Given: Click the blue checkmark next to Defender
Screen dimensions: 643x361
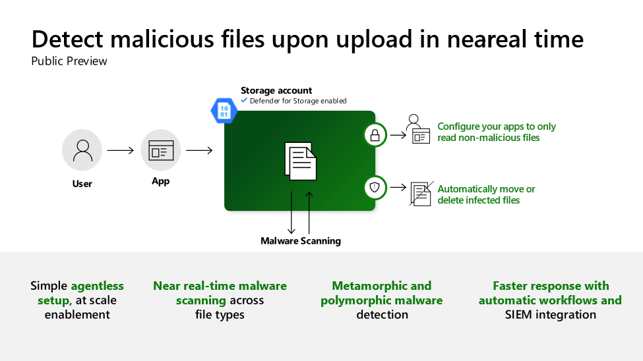Looking at the screenshot, I should [244, 100].
